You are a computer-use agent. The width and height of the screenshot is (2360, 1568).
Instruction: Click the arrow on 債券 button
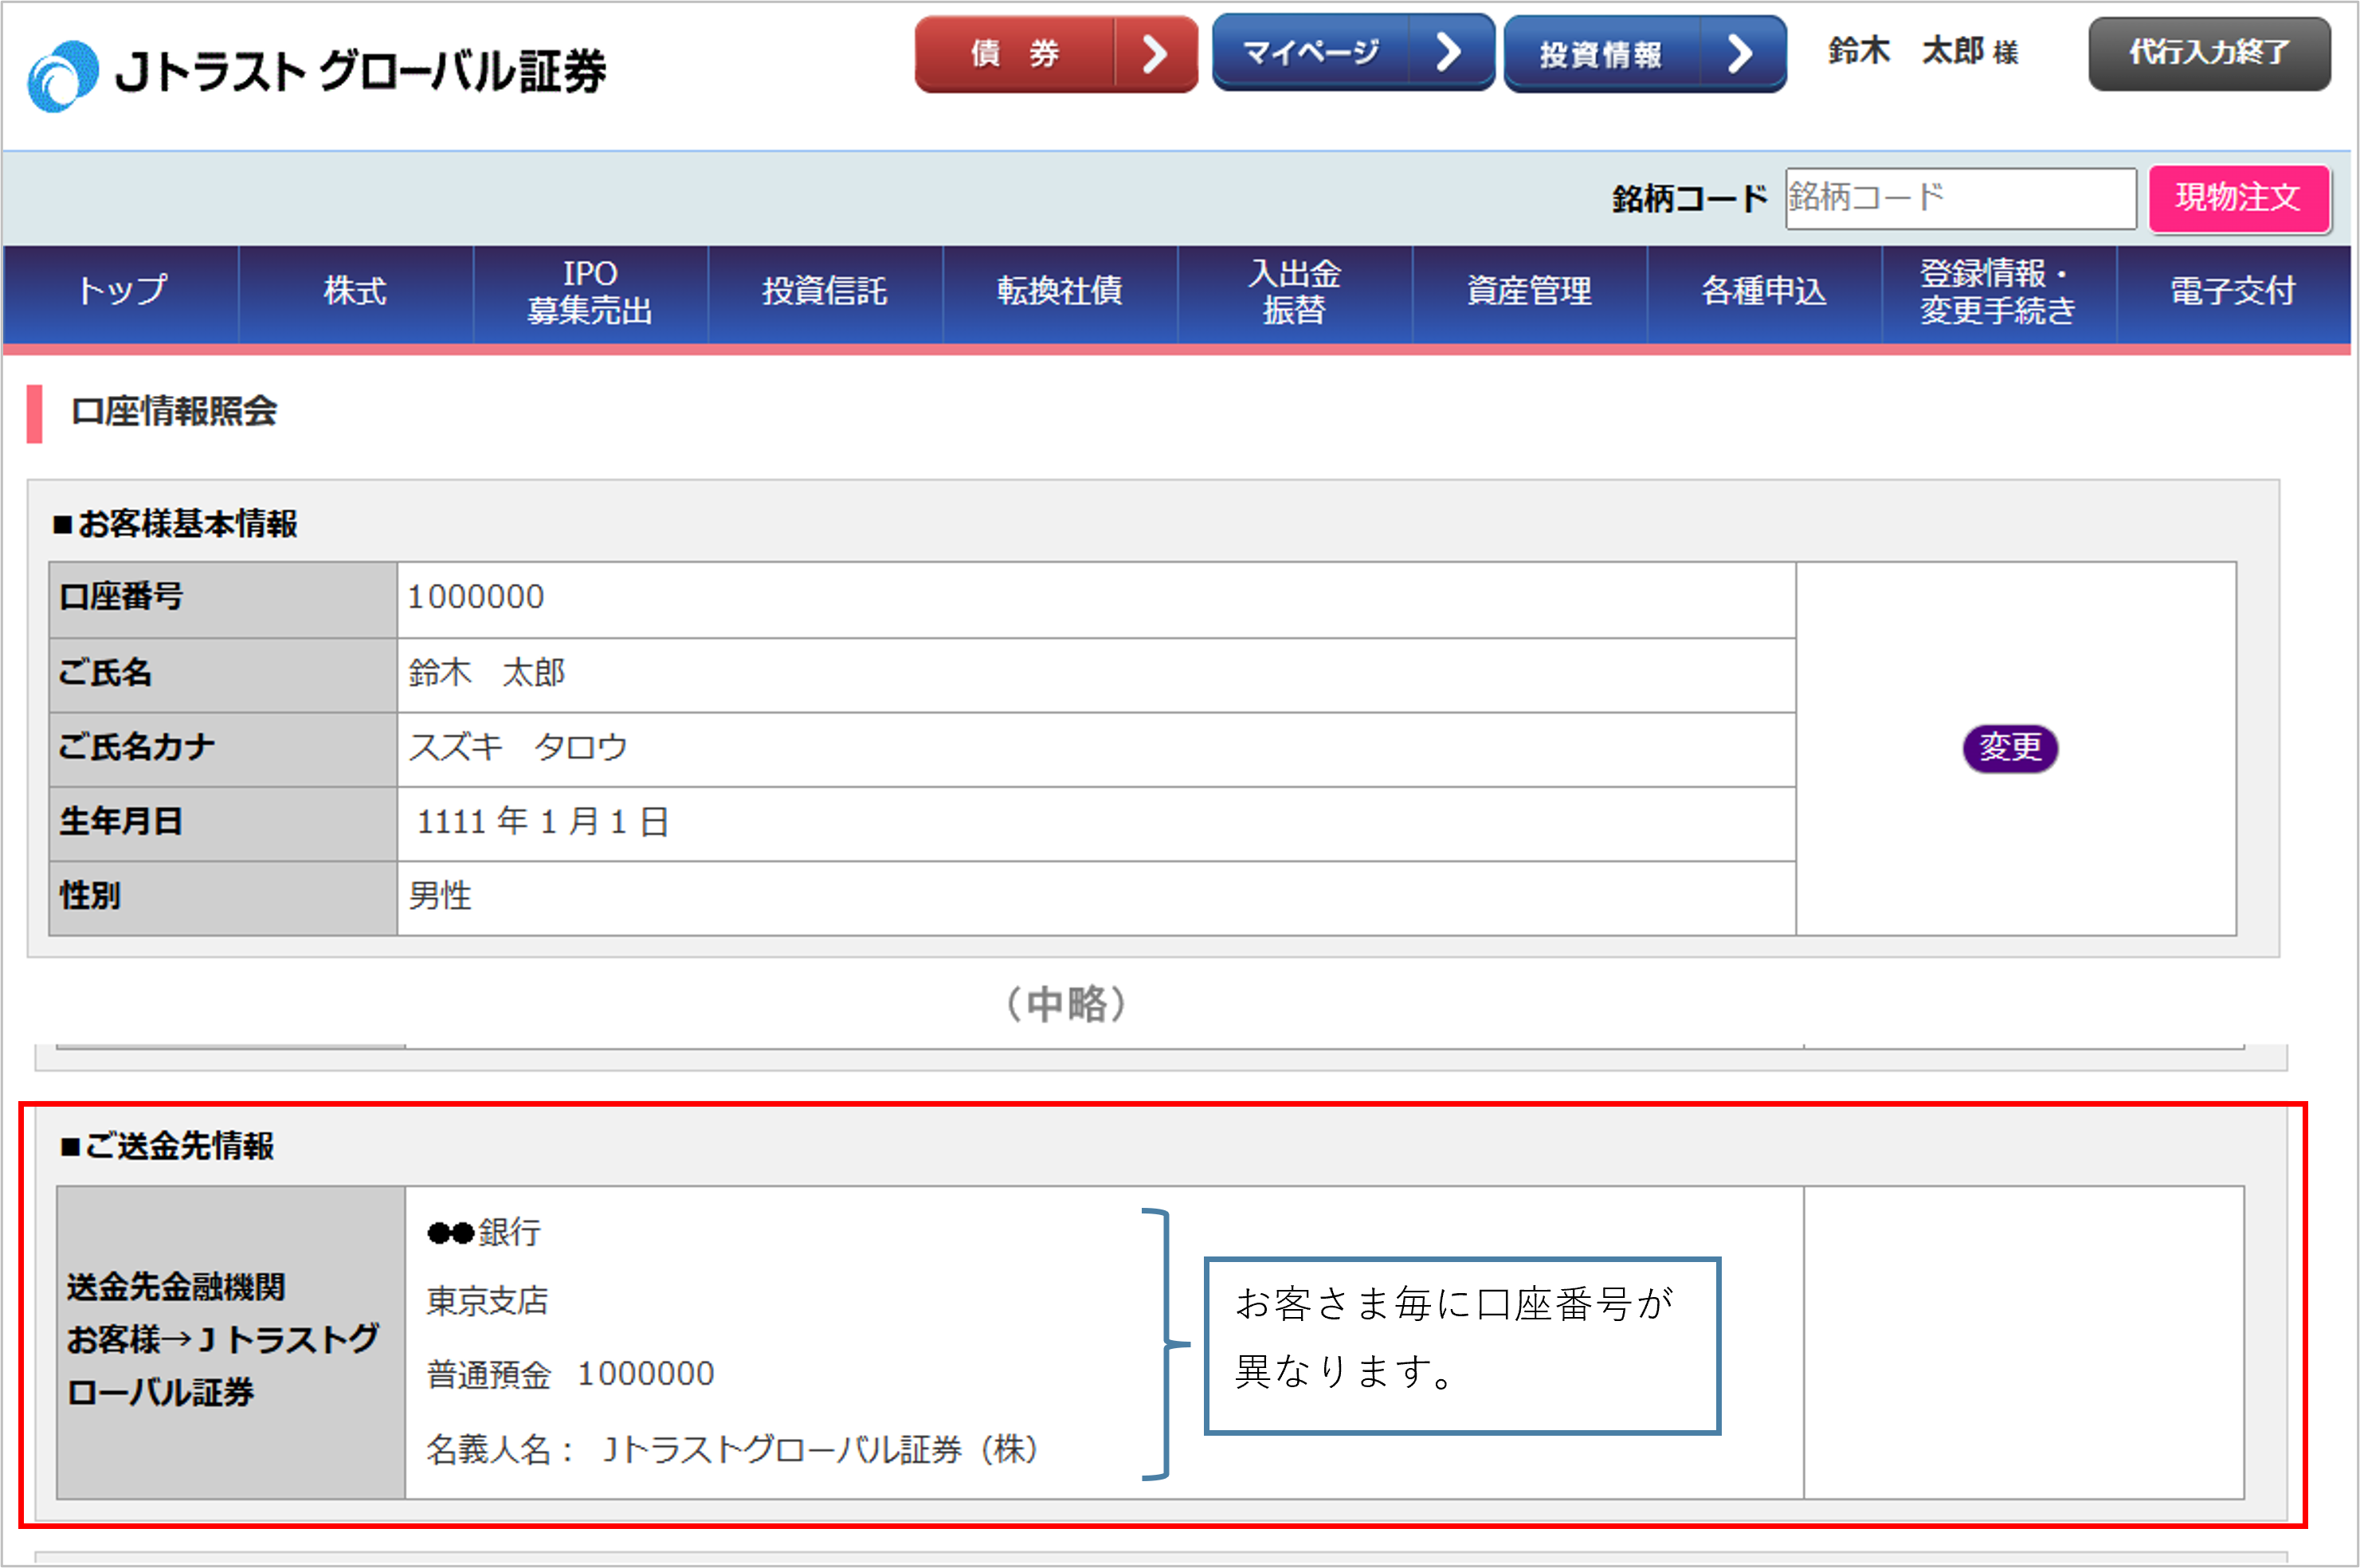[1156, 54]
